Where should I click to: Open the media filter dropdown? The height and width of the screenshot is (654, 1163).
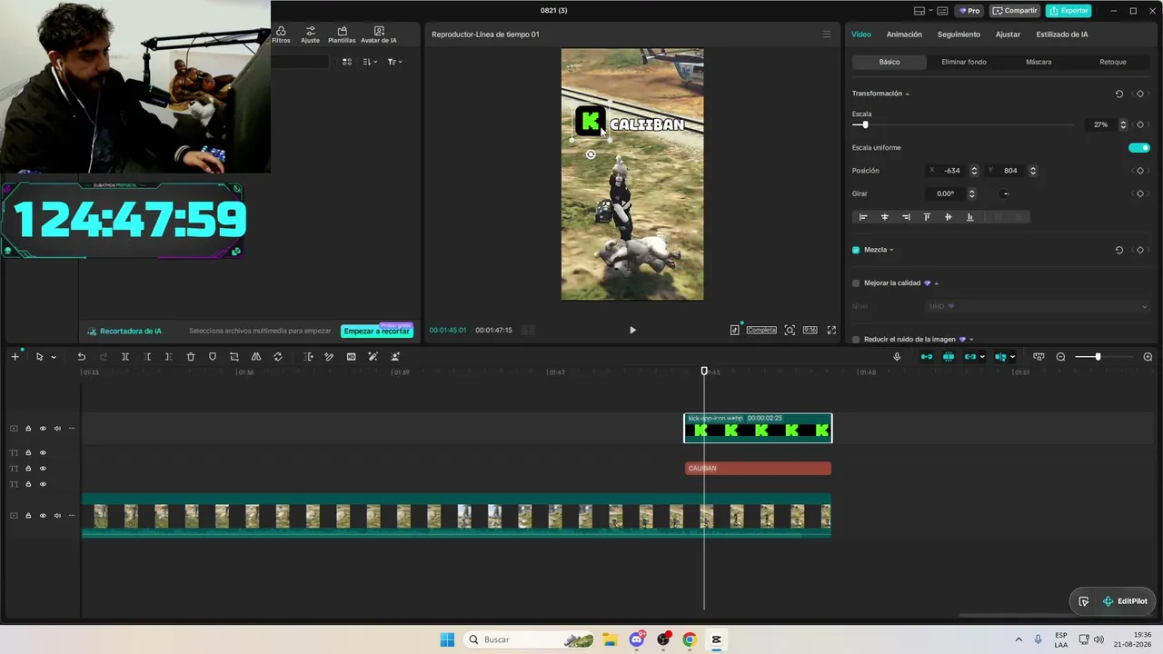pos(394,62)
